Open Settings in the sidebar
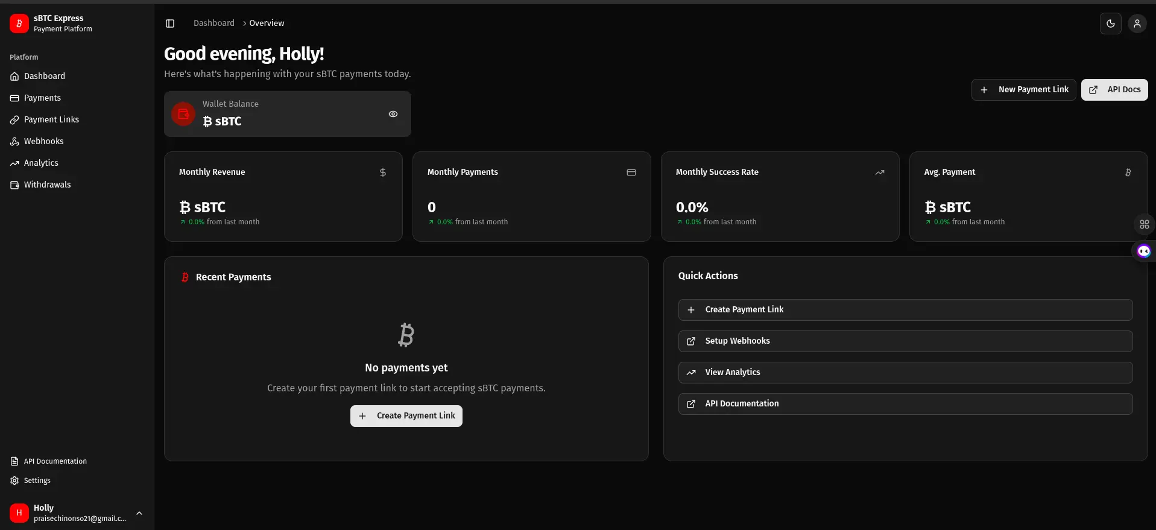1156x530 pixels. [x=77, y=481]
